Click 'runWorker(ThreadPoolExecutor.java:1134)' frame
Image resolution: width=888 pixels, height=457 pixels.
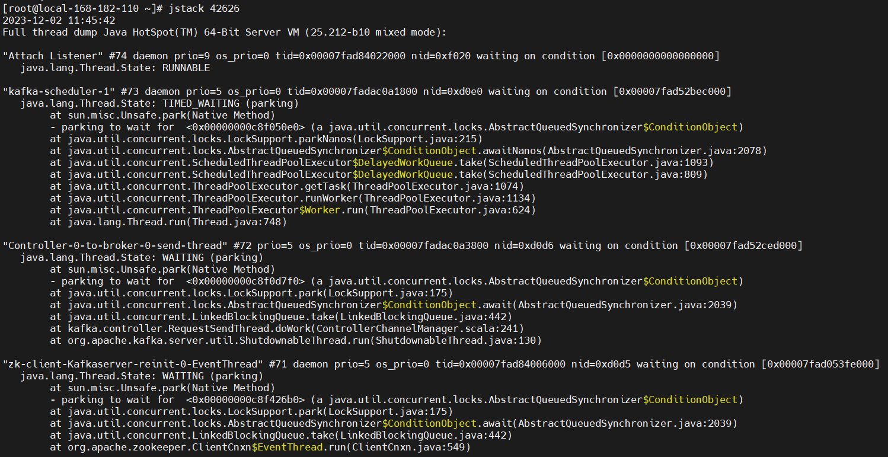293,198
